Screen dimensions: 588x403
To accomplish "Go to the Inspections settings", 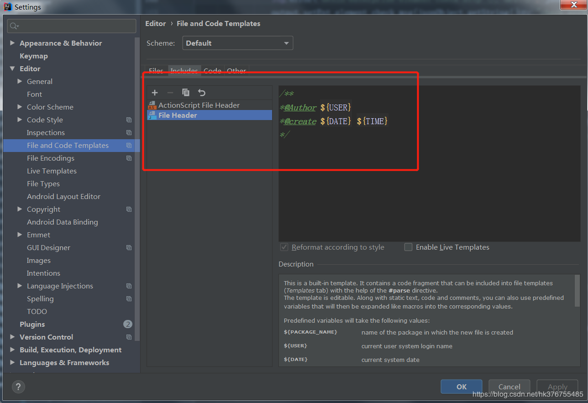I will [46, 133].
